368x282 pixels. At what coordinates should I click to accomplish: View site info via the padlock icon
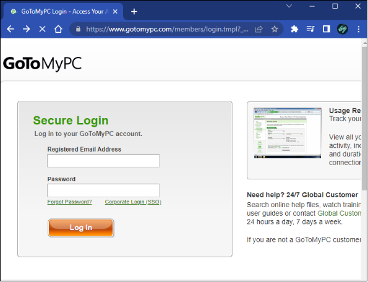click(x=79, y=29)
